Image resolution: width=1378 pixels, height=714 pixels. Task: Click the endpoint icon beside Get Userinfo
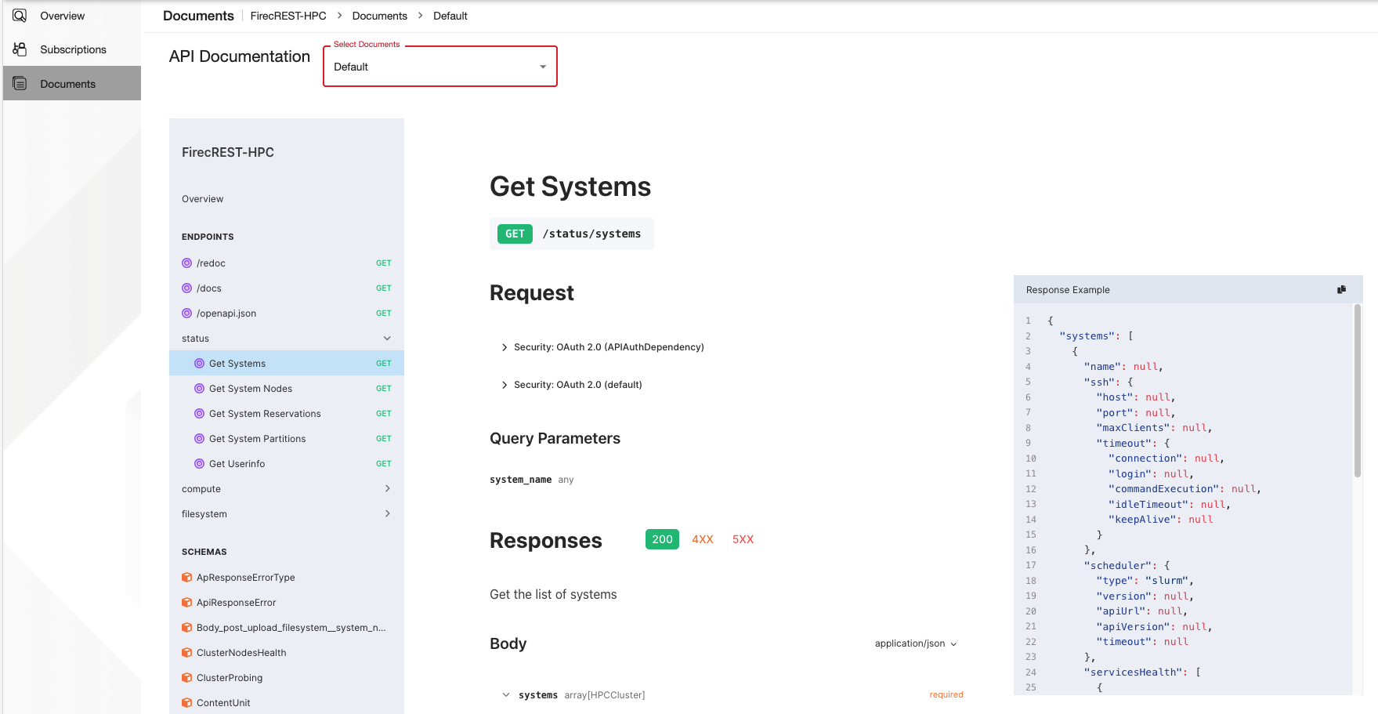point(199,464)
